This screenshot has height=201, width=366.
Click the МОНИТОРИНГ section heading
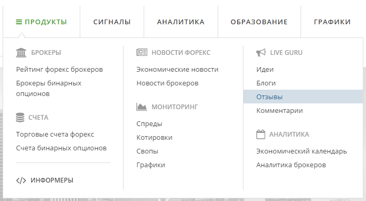[x=175, y=107]
